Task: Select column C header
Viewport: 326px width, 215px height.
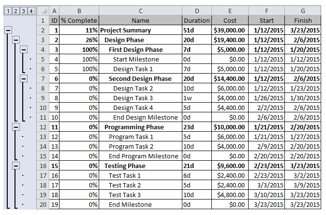Action: click(x=141, y=11)
